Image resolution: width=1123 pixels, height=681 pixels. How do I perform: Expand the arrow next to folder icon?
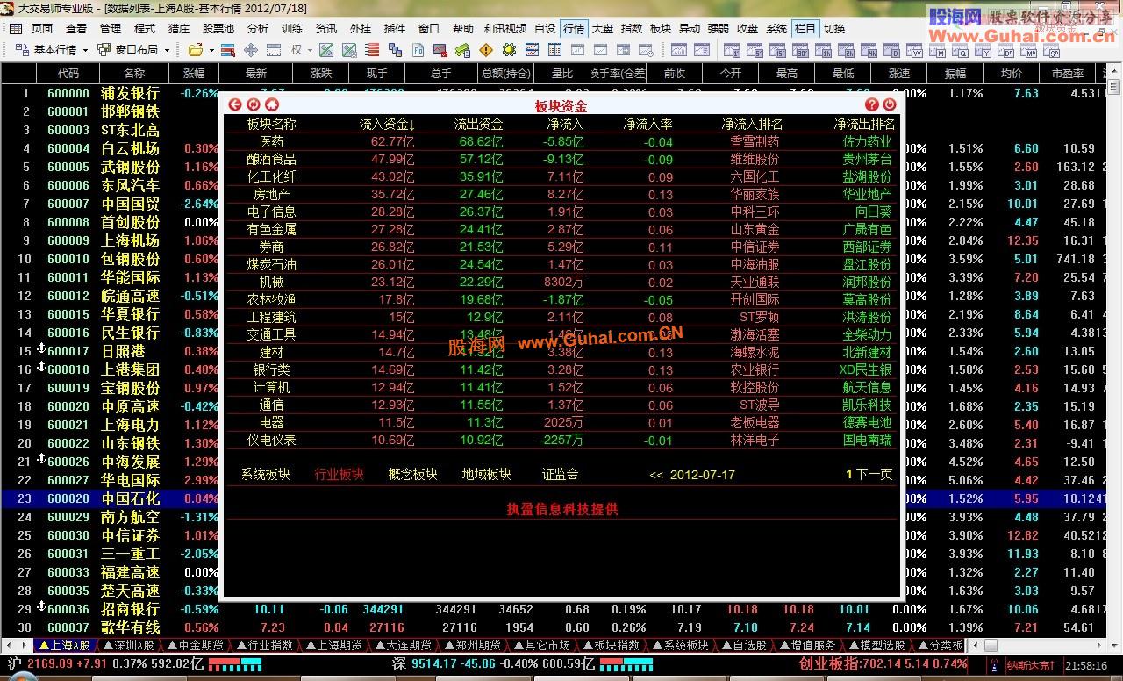(211, 50)
